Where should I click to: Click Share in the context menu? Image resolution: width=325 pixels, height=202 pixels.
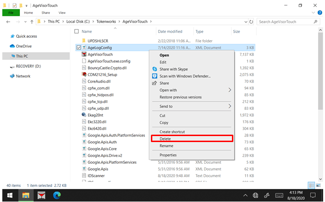click(x=192, y=83)
